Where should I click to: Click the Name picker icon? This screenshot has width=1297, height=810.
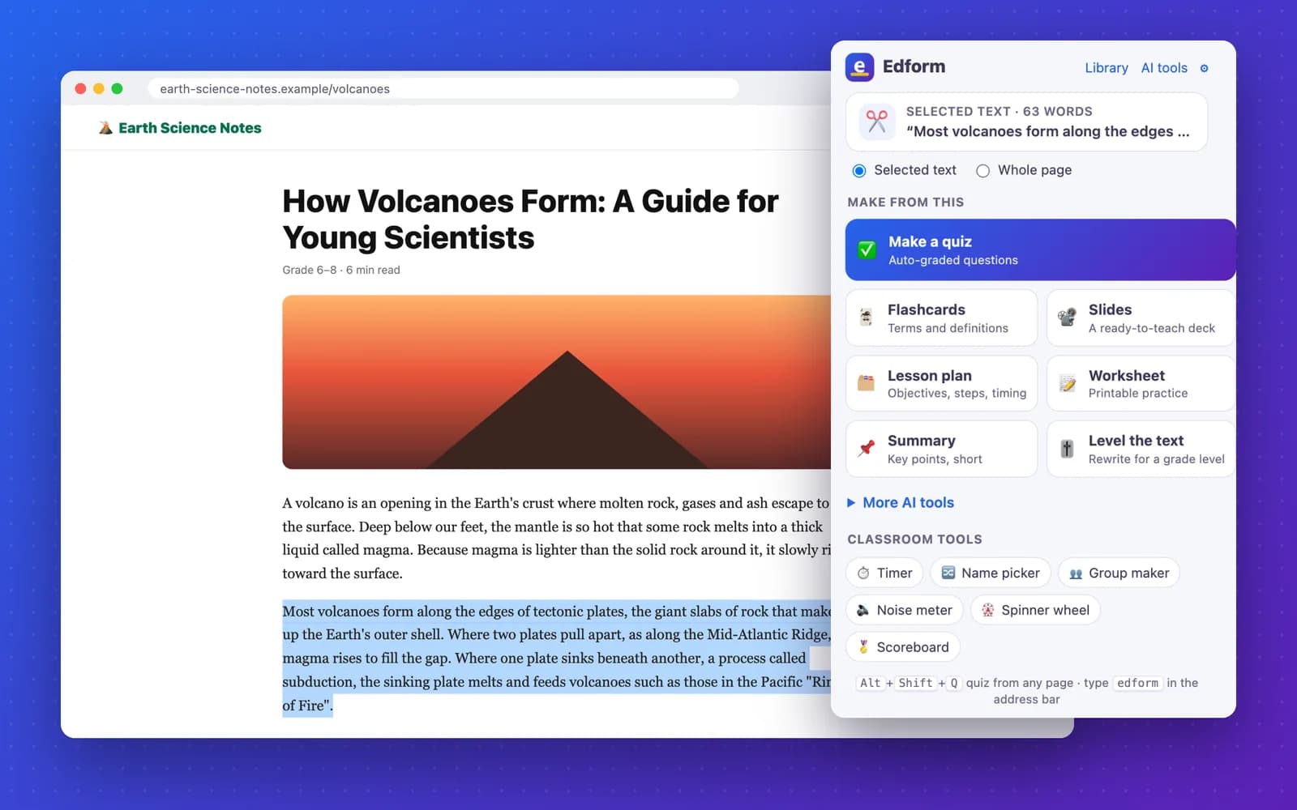pos(948,573)
